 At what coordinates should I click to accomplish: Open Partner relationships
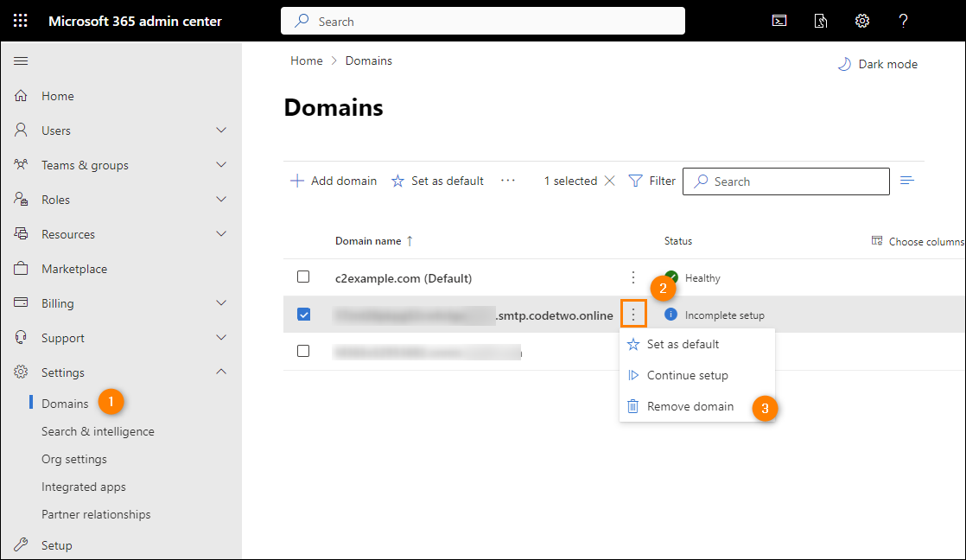tap(96, 514)
